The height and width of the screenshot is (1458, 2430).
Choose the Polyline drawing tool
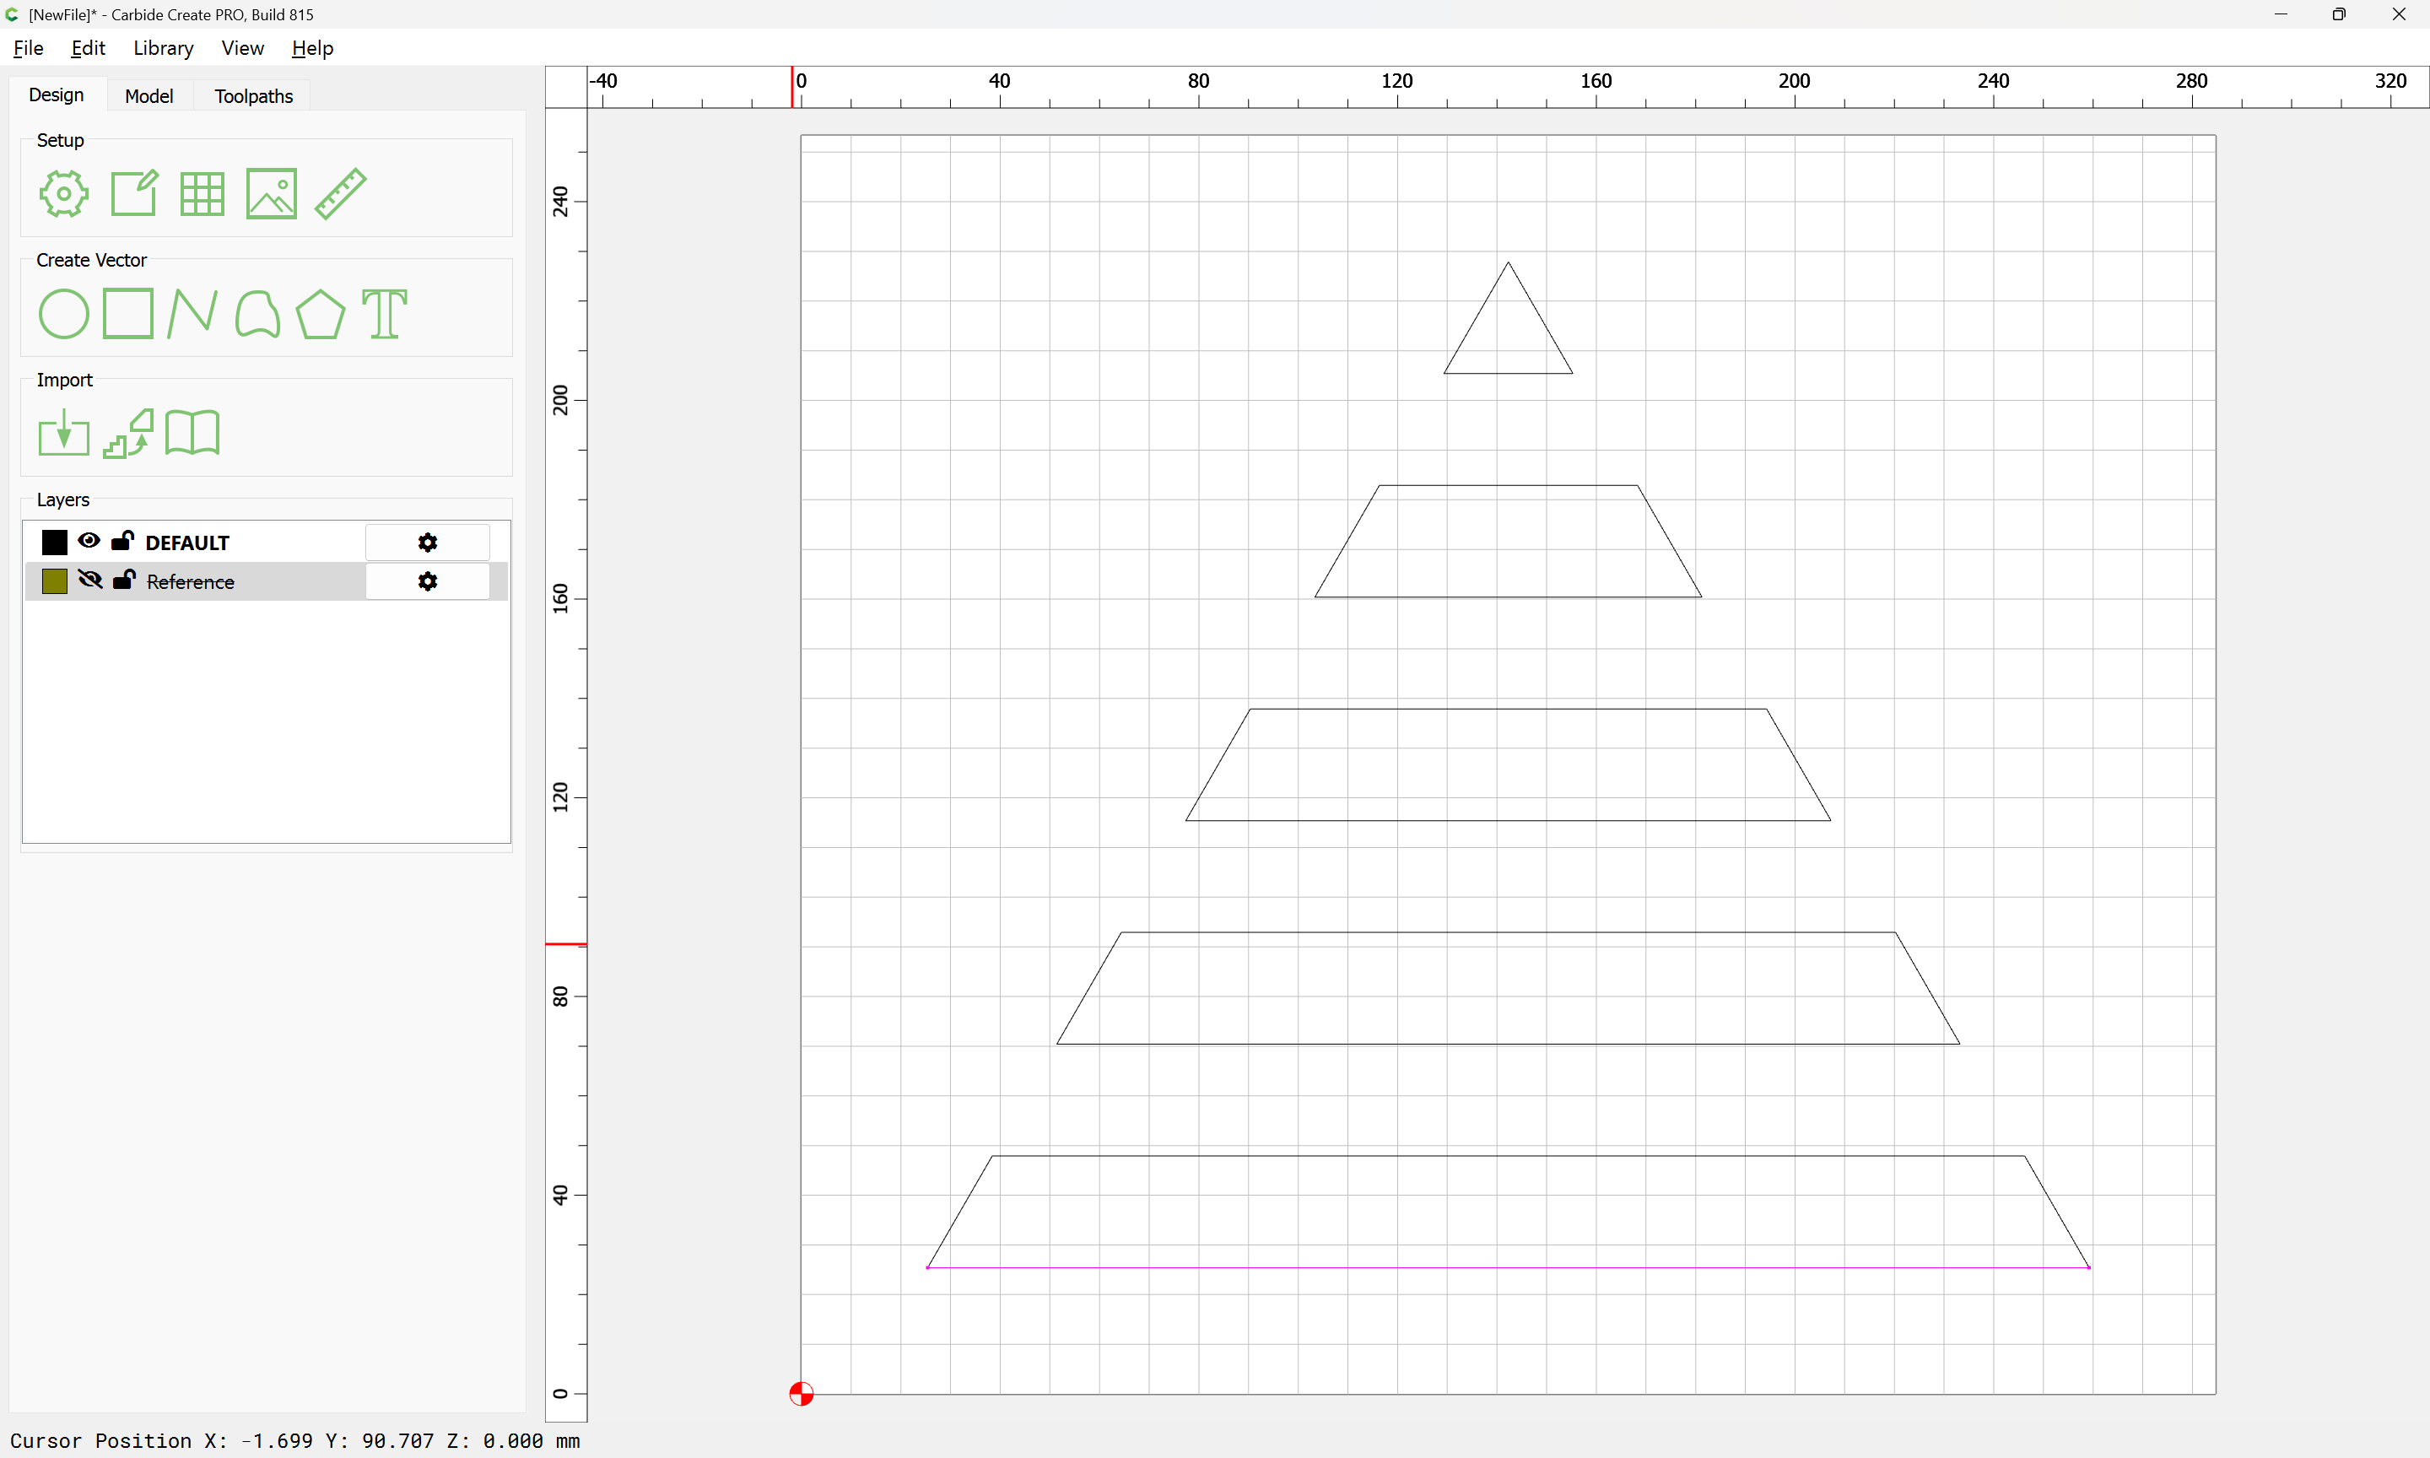(192, 313)
